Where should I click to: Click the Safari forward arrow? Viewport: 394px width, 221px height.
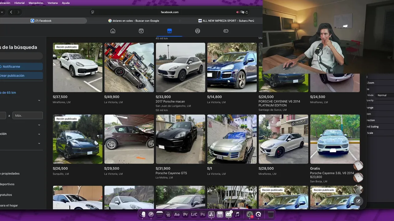[x=18, y=12]
